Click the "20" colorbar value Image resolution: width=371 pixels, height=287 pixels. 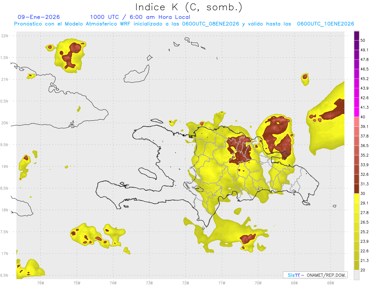pos(363,270)
